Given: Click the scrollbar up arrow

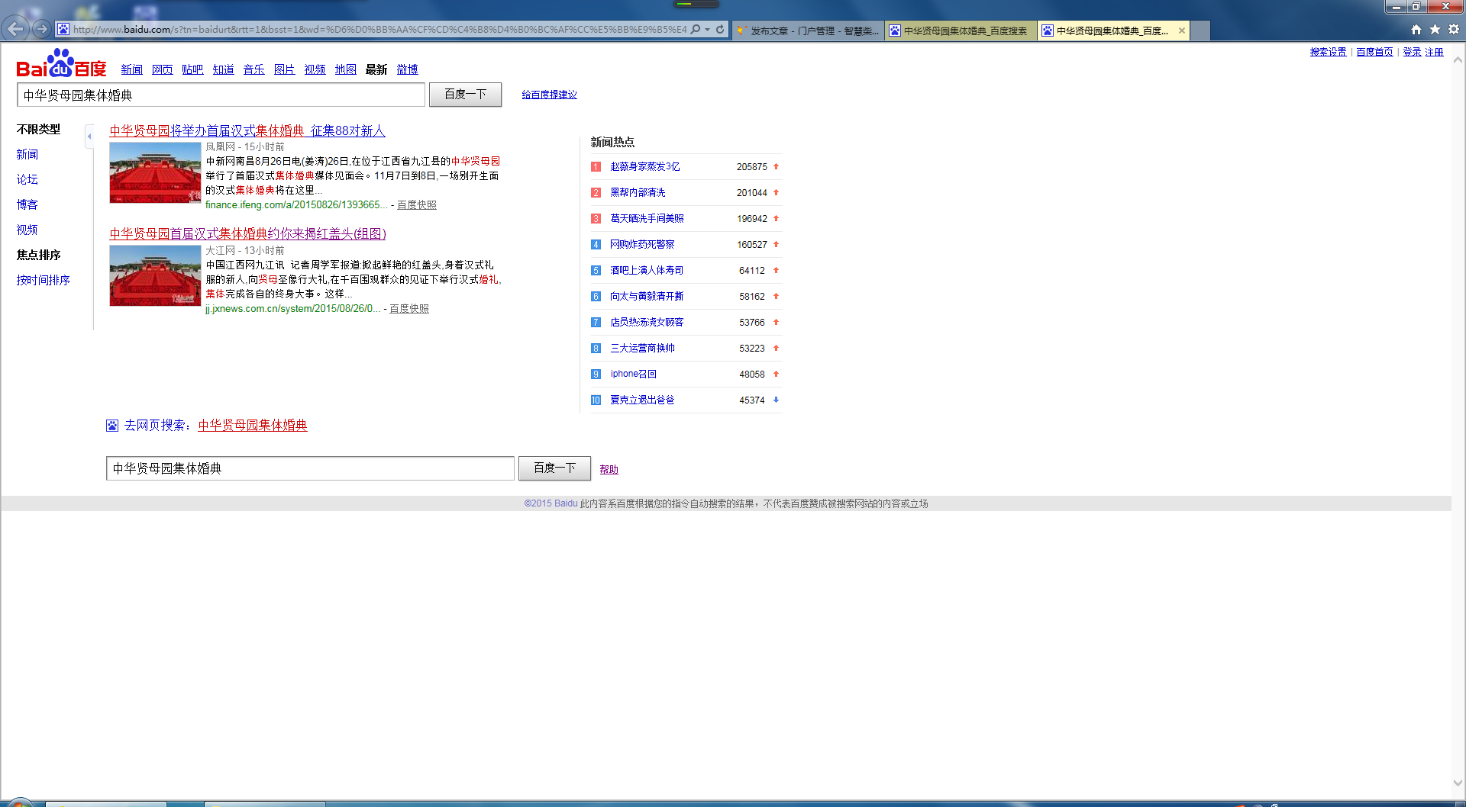Looking at the screenshot, I should [x=1458, y=60].
